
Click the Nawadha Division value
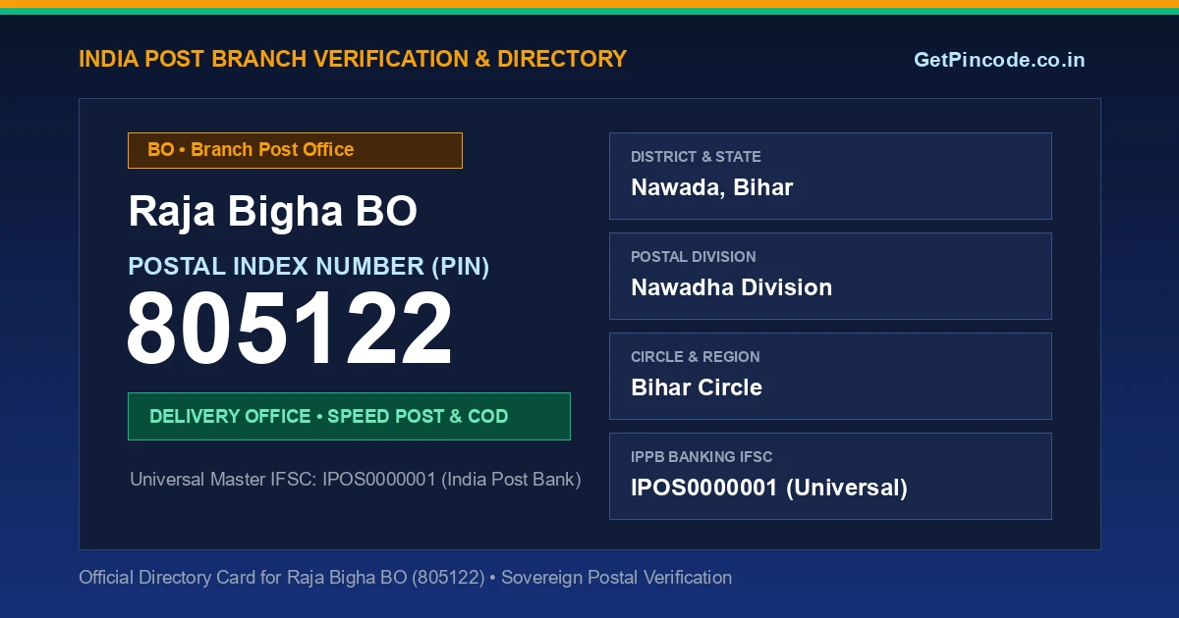point(732,287)
